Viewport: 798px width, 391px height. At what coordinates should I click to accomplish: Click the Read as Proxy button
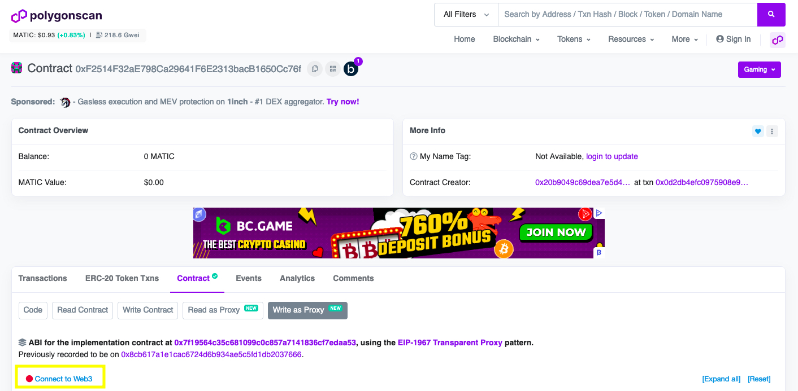coord(223,310)
